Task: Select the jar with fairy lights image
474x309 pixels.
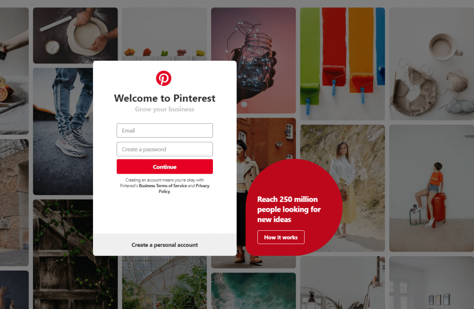Action: pos(253,61)
